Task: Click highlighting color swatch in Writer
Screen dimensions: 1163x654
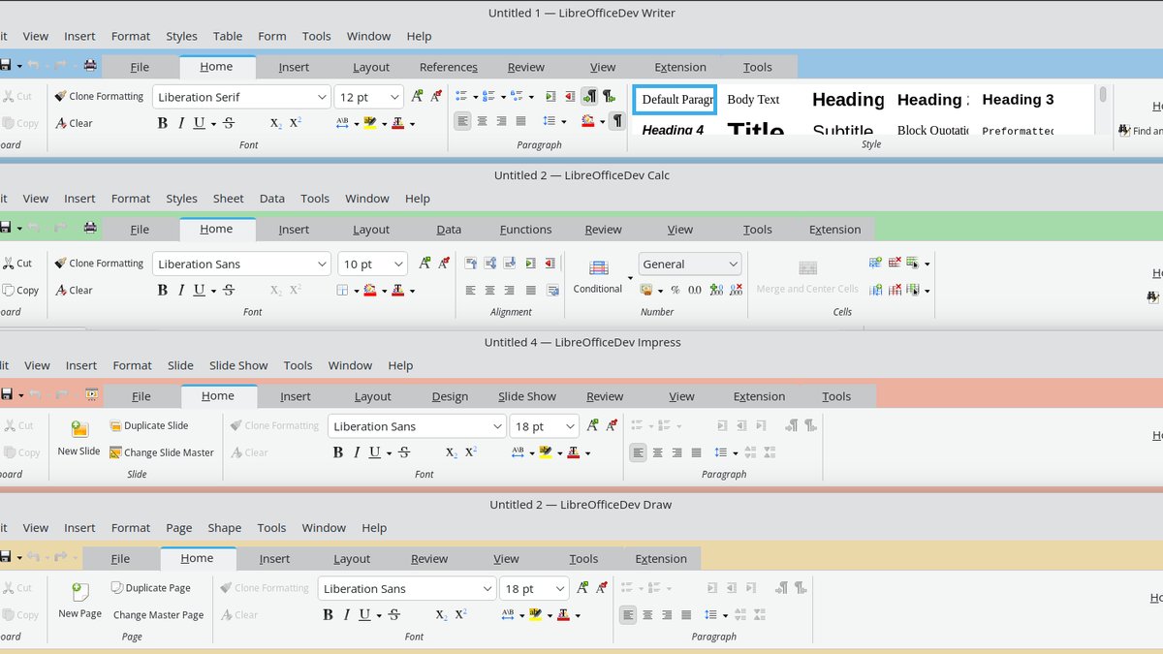Action: 370,123
